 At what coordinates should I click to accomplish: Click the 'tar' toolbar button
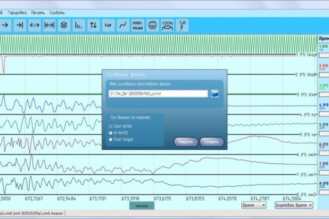coord(108,25)
